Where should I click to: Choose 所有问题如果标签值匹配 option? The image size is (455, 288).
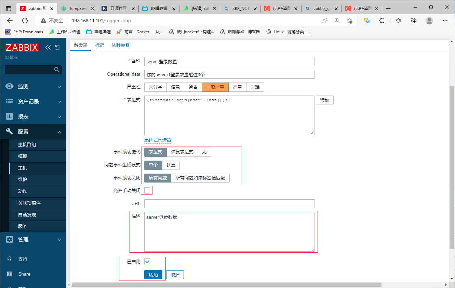pos(200,178)
